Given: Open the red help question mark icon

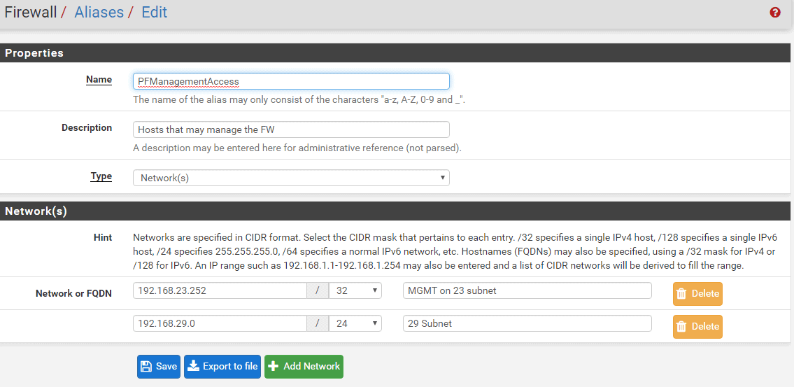Looking at the screenshot, I should 774,13.
